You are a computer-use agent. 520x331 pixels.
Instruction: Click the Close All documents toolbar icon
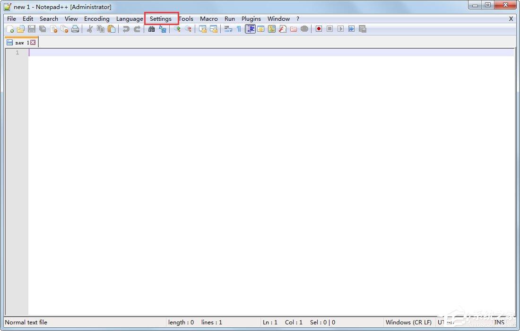click(x=64, y=29)
